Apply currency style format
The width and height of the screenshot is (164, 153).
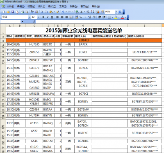pyautogui.click(x=76, y=17)
